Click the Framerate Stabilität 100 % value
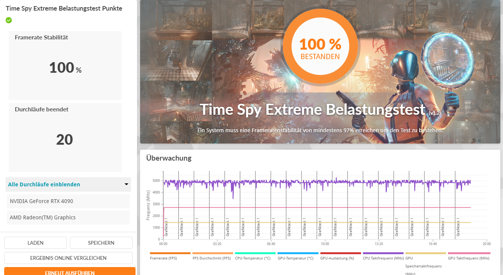Screen dimensions: 503x275 click(x=65, y=68)
